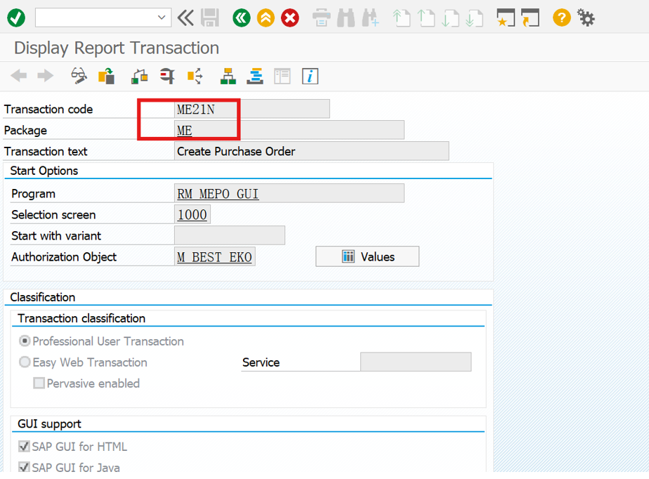Click the Transaction code field ME21N
649x479 pixels.
click(x=252, y=109)
